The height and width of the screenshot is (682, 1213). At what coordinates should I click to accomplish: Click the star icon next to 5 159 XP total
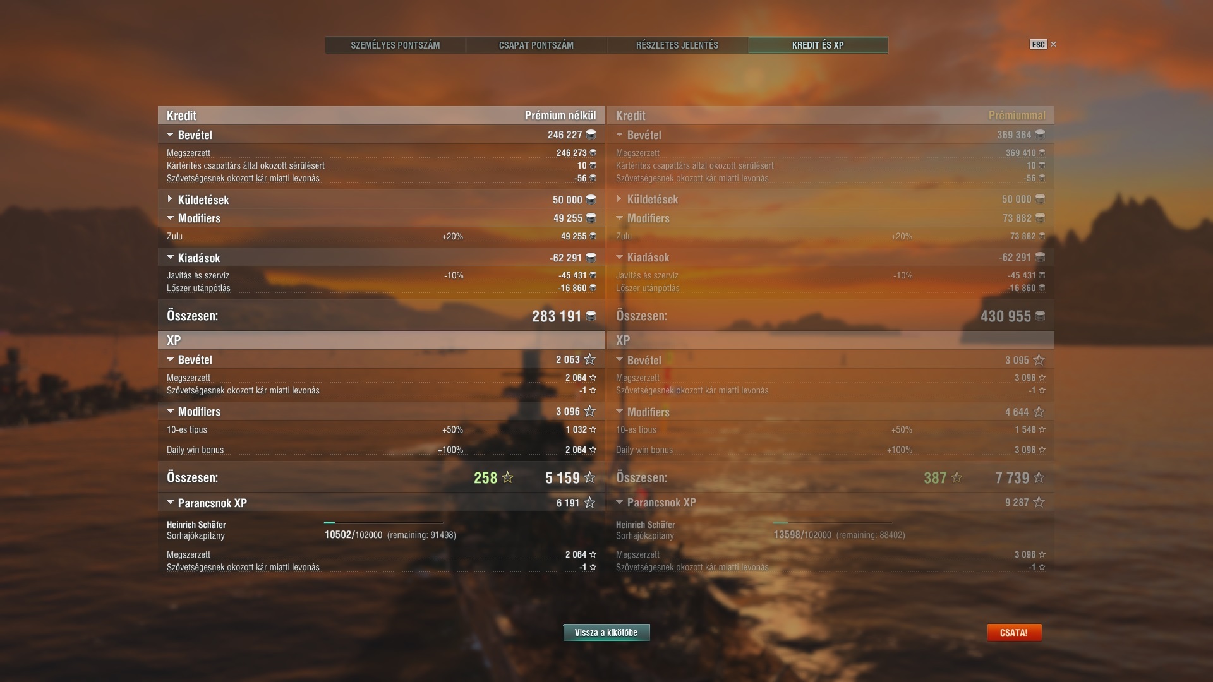(589, 477)
